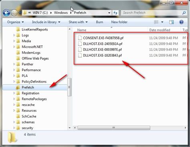Toggle the preview pane icon
The image size is (190, 147).
172,22
